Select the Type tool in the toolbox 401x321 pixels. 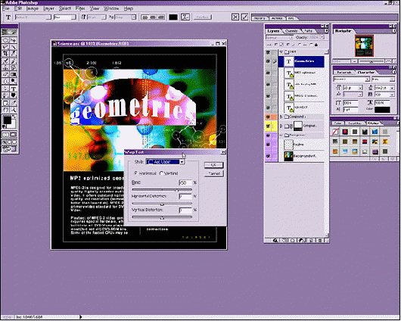(14, 89)
